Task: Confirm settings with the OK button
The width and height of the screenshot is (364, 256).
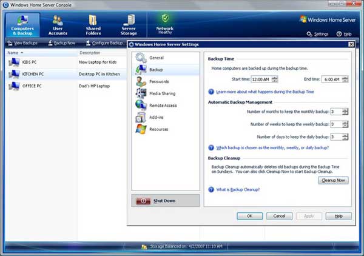Action: (250, 216)
